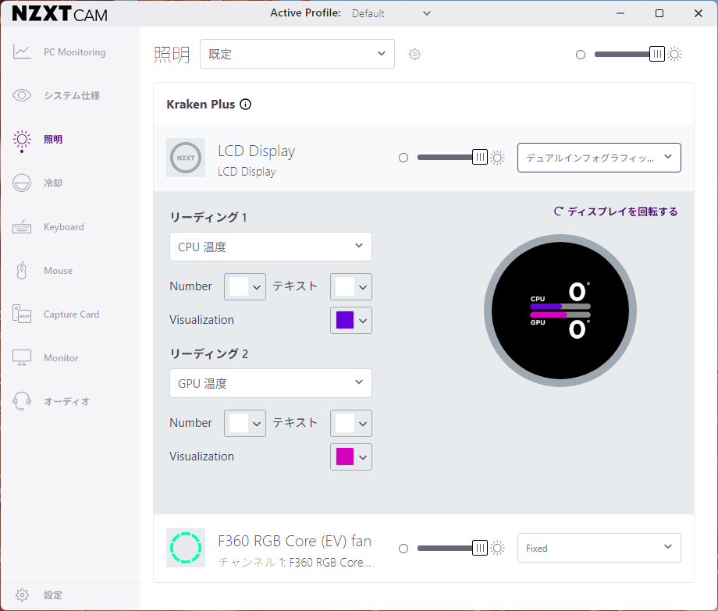Open リーディング 2 テキスト color dropdown

pyautogui.click(x=351, y=423)
